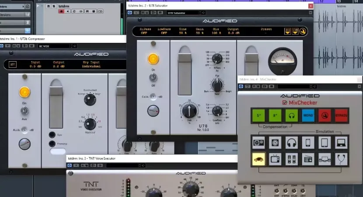Viewport: 363px width, 197px height.
Task: Select the studio monitor simulation in MixChecker
Action: (258, 143)
